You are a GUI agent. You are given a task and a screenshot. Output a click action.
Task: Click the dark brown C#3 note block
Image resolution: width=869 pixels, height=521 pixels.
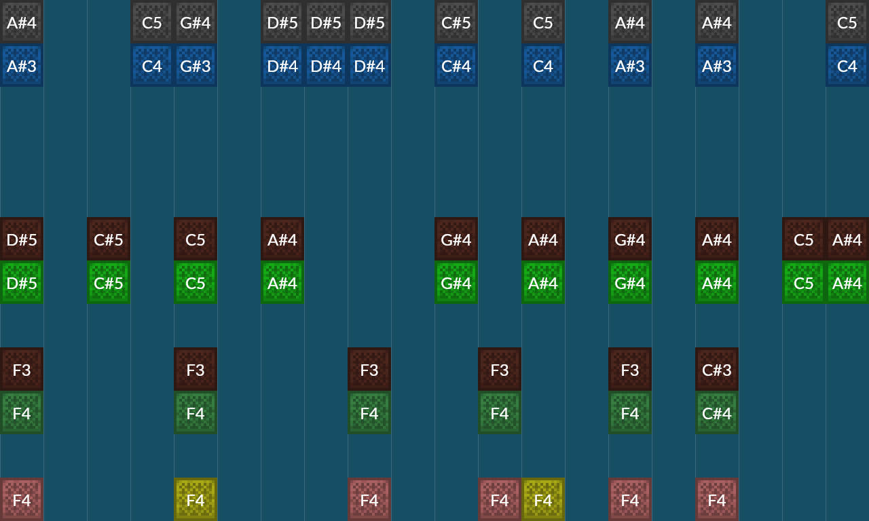[x=717, y=369]
